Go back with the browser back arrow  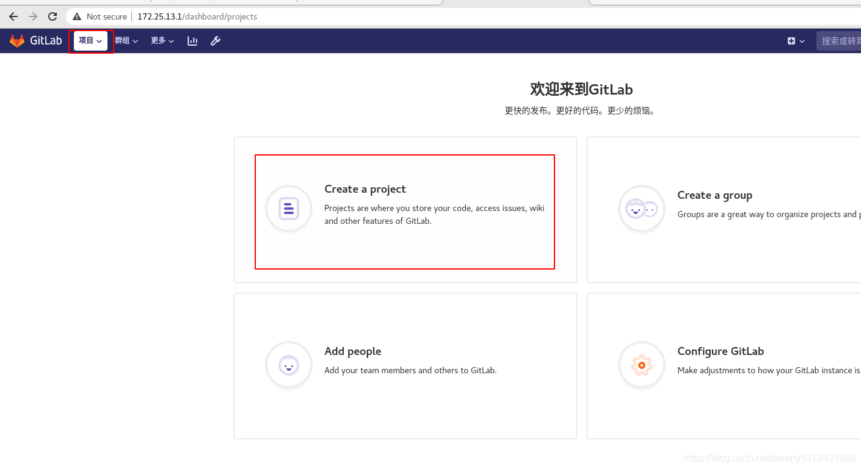click(x=13, y=16)
